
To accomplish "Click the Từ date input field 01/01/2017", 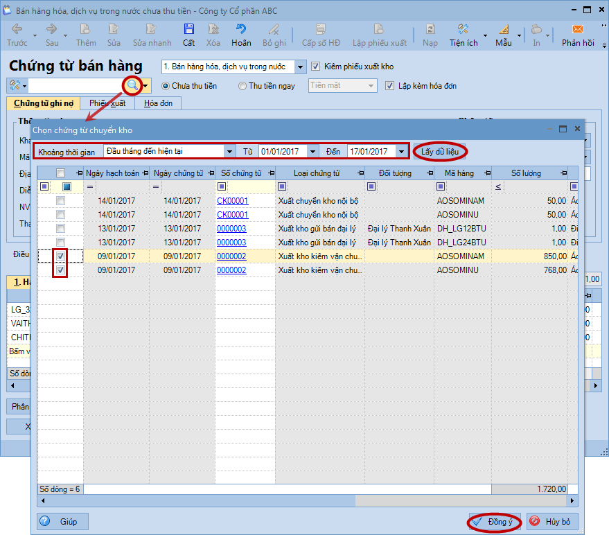I will click(283, 152).
